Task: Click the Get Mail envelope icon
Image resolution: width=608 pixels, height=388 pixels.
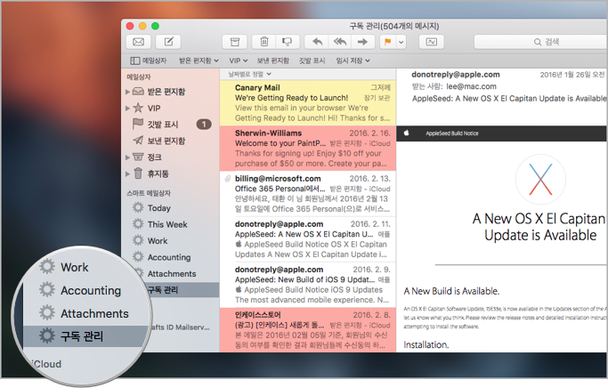Action: (139, 42)
